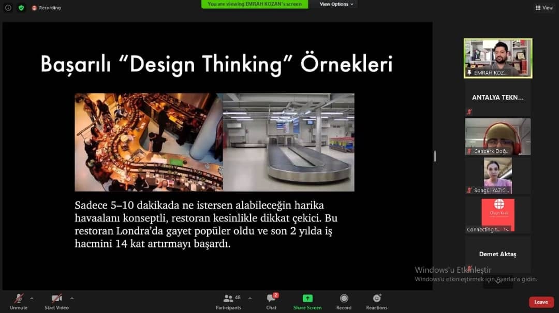Screen dimensions: 559x313
Task: Click the red Leave button
Action: 541,302
